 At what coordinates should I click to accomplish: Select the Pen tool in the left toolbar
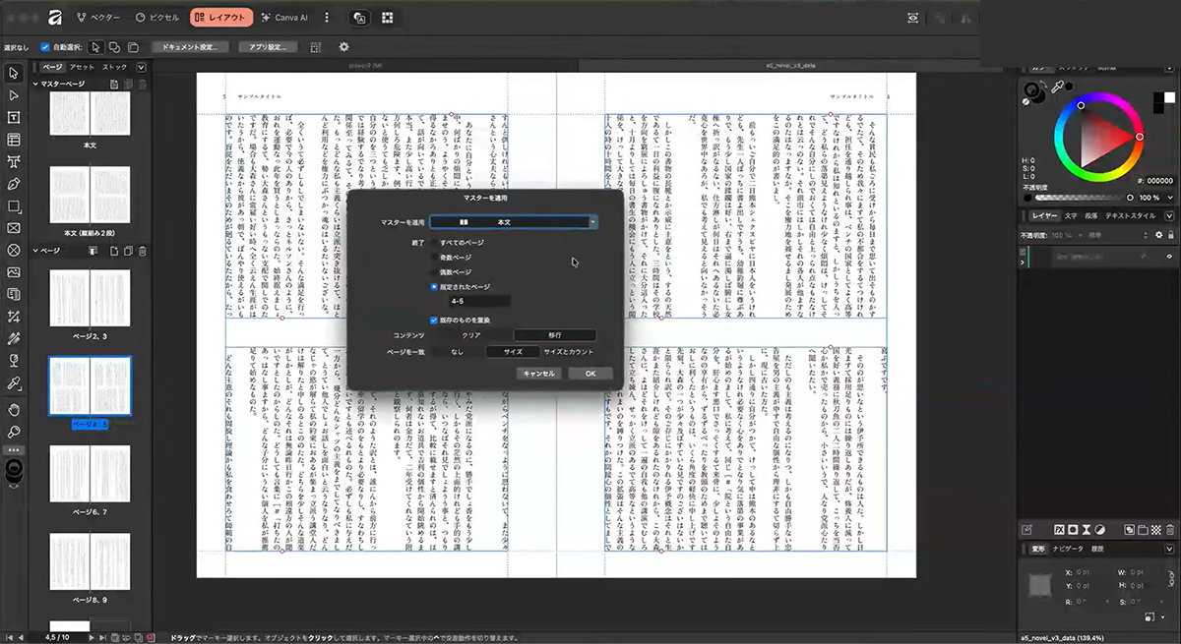point(14,184)
